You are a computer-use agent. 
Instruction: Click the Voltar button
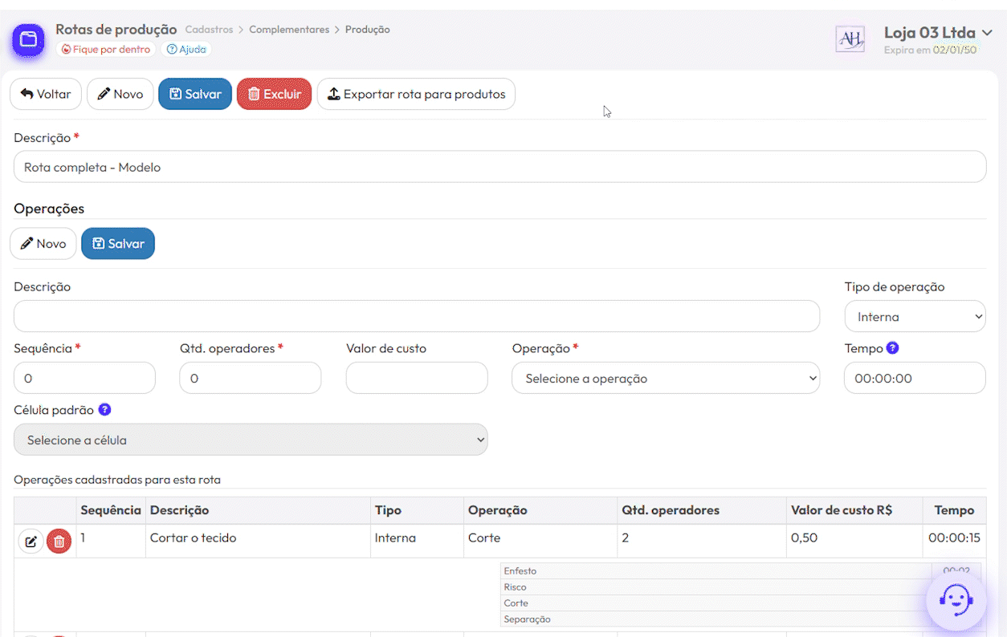click(46, 94)
